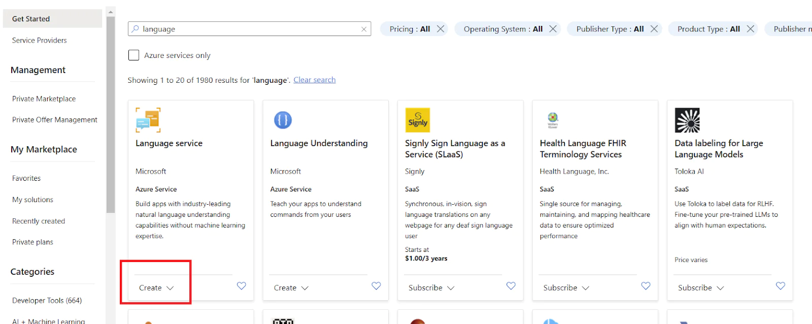Favorite the Language Understanding card
Screen dimensions: 812x324
tap(376, 286)
